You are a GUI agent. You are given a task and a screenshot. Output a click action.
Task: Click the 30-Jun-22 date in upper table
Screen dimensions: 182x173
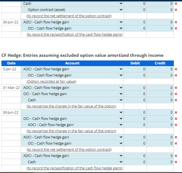pyautogui.click(x=11, y=22)
